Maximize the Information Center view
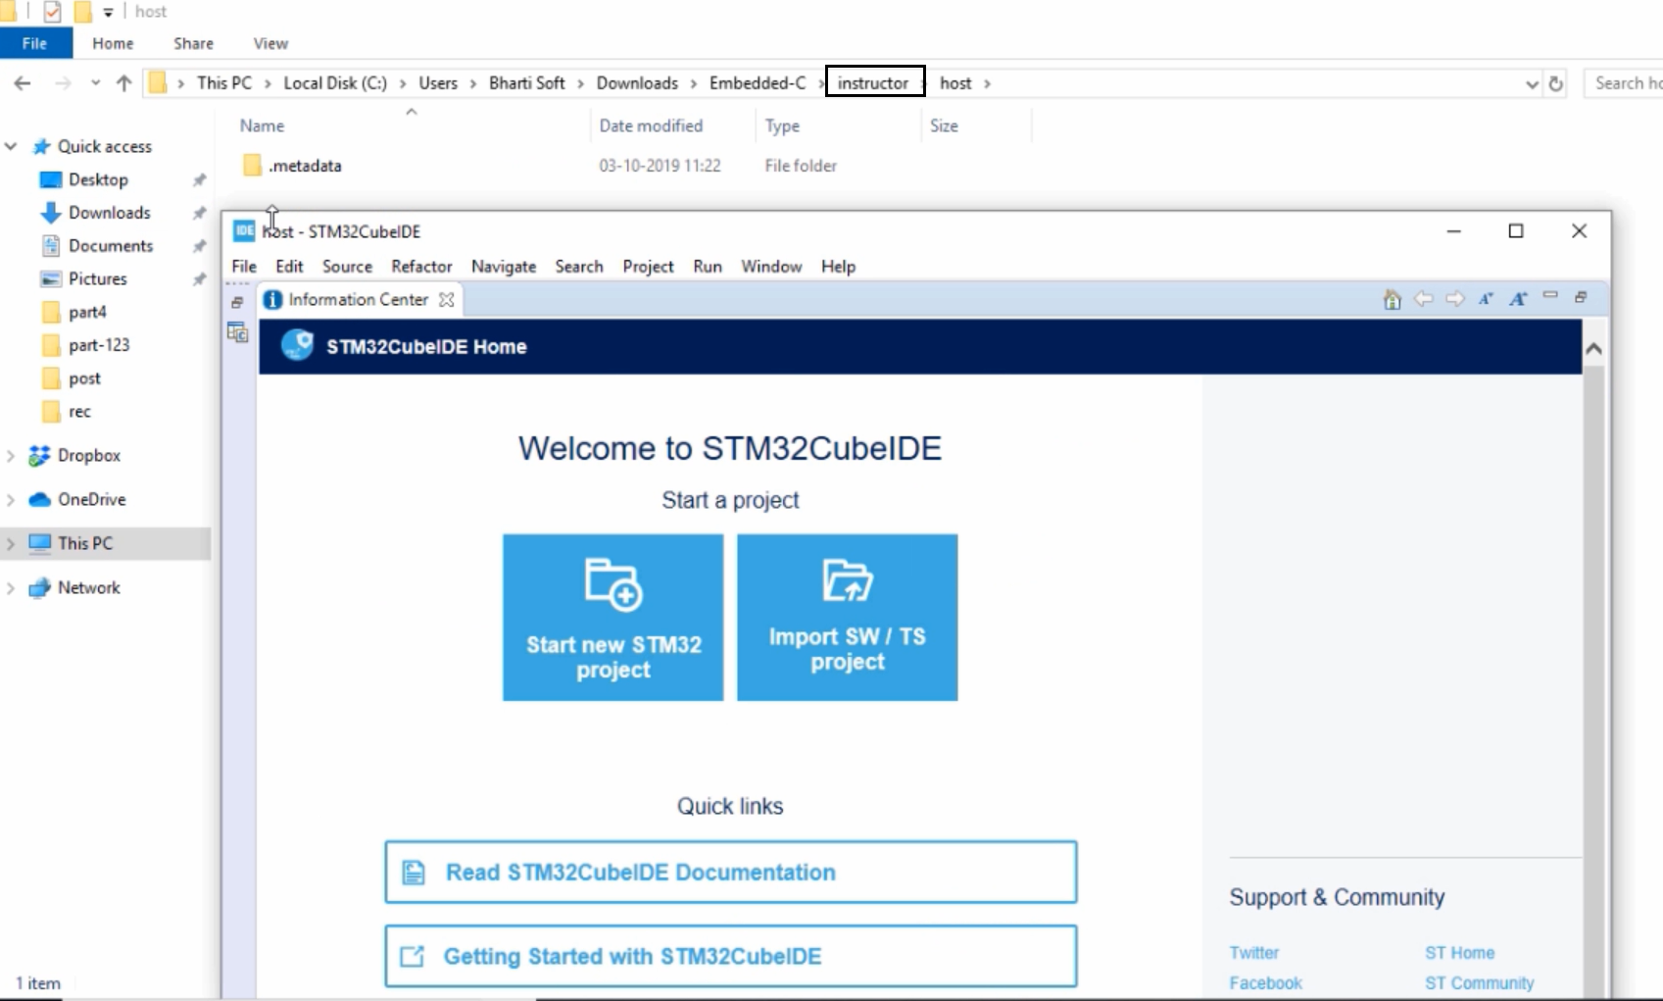 (x=1581, y=297)
